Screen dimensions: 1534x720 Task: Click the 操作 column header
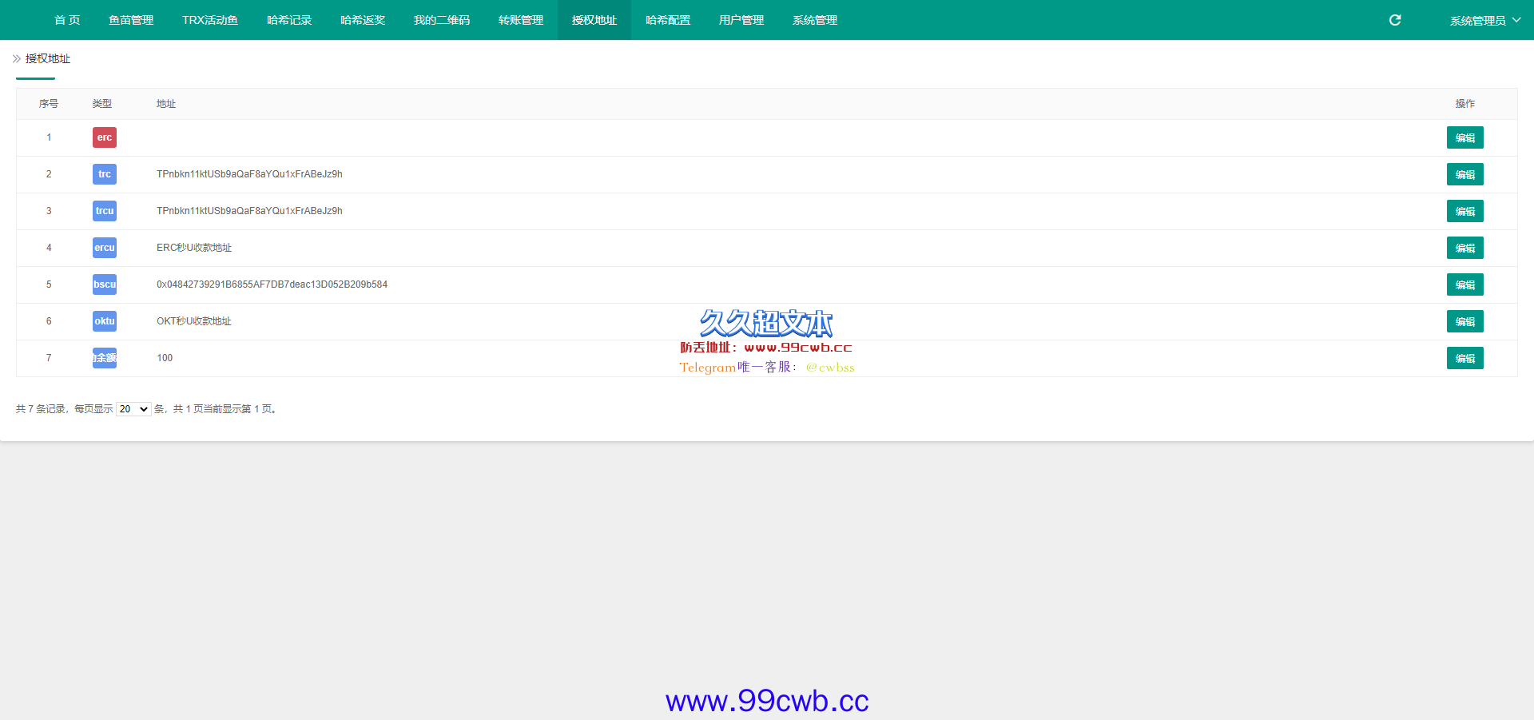[x=1465, y=104]
